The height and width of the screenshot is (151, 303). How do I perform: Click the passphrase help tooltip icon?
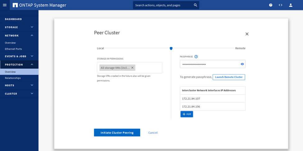pos(196,57)
